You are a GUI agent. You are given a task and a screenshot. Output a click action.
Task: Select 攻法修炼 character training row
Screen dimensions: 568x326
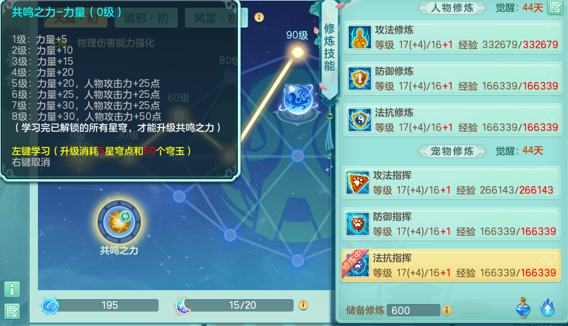coord(452,38)
